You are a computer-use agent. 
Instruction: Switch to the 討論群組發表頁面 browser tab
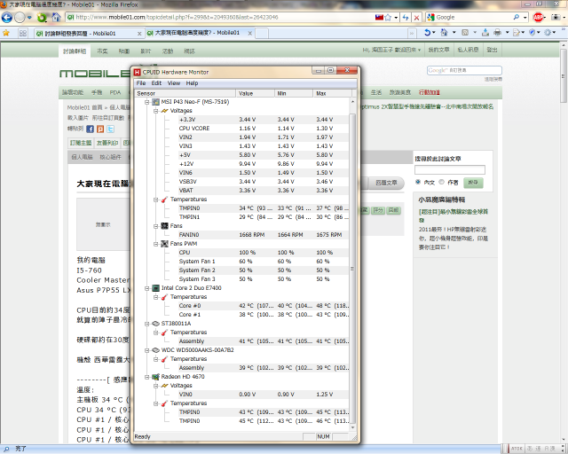[x=89, y=33]
